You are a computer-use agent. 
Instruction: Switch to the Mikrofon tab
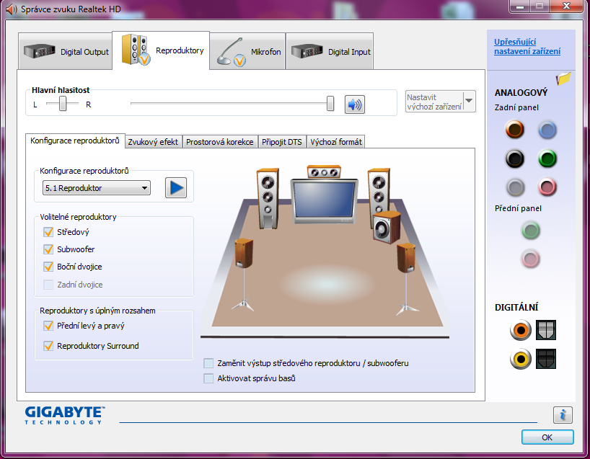(247, 51)
